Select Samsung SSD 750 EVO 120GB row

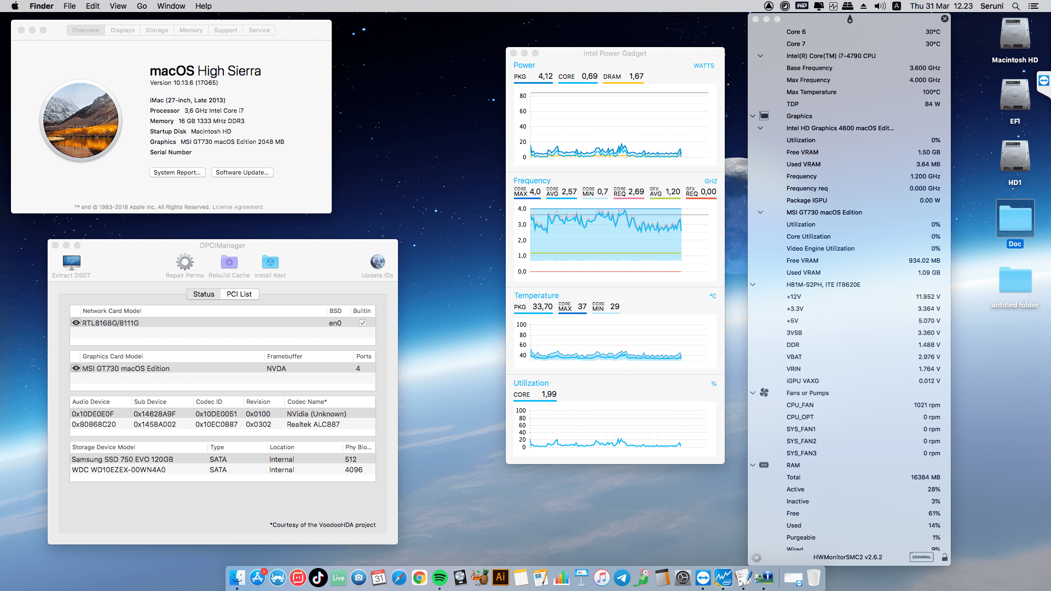pos(222,459)
